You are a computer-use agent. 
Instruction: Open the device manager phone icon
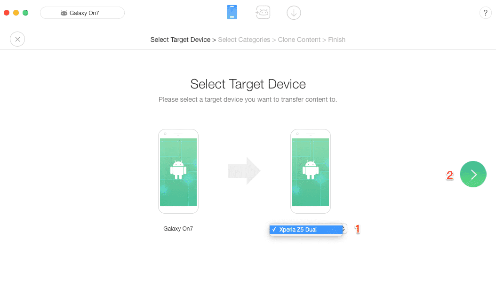232,12
